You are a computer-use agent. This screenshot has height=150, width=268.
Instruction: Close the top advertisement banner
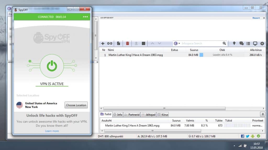tap(264, 18)
